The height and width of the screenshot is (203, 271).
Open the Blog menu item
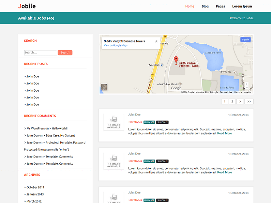click(205, 6)
